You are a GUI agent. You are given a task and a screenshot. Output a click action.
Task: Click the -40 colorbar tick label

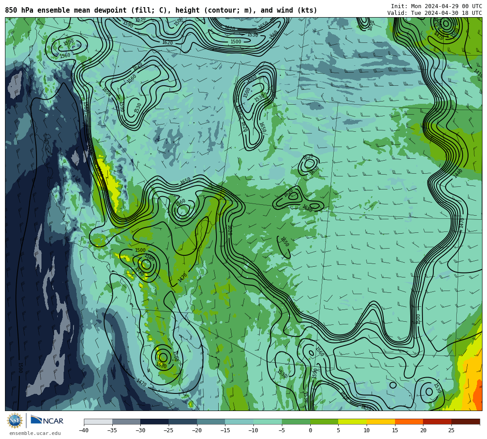pyautogui.click(x=84, y=430)
